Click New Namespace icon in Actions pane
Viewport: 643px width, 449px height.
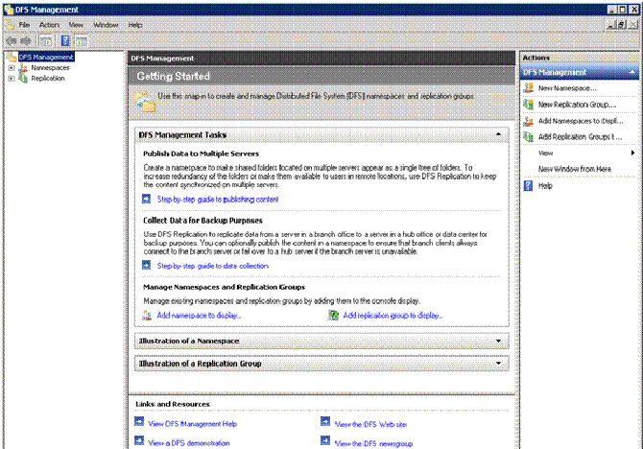point(529,87)
